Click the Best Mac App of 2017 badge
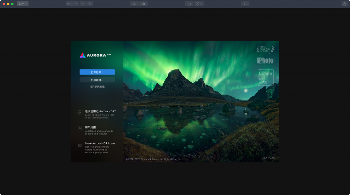Screen dimensions: 350x195 click(x=265, y=49)
